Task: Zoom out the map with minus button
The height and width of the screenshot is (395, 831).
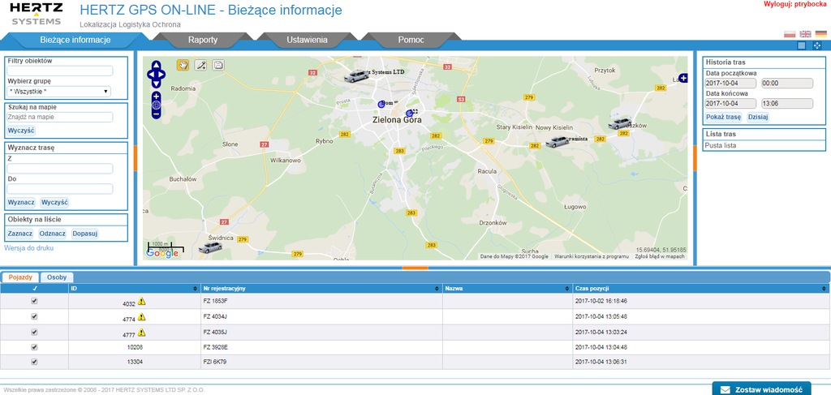Action: (x=156, y=114)
